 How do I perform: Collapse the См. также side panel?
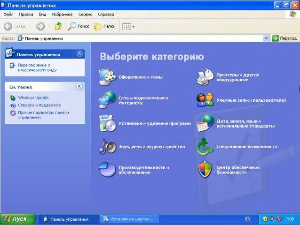click(79, 86)
